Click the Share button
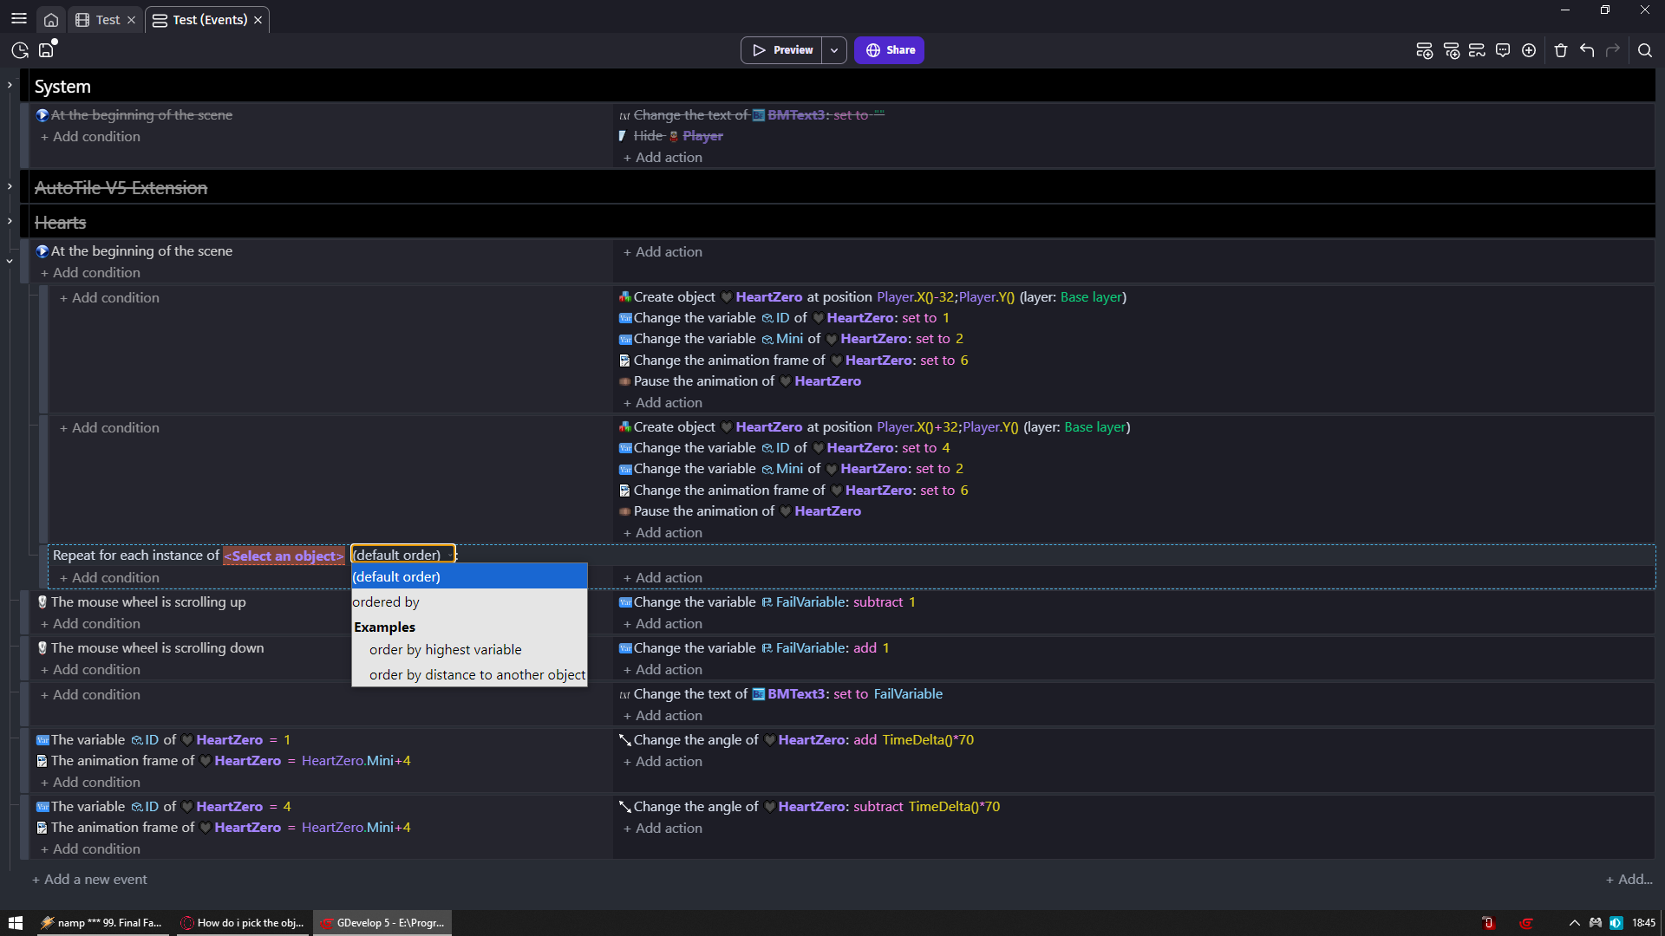The image size is (1665, 936). coord(889,50)
